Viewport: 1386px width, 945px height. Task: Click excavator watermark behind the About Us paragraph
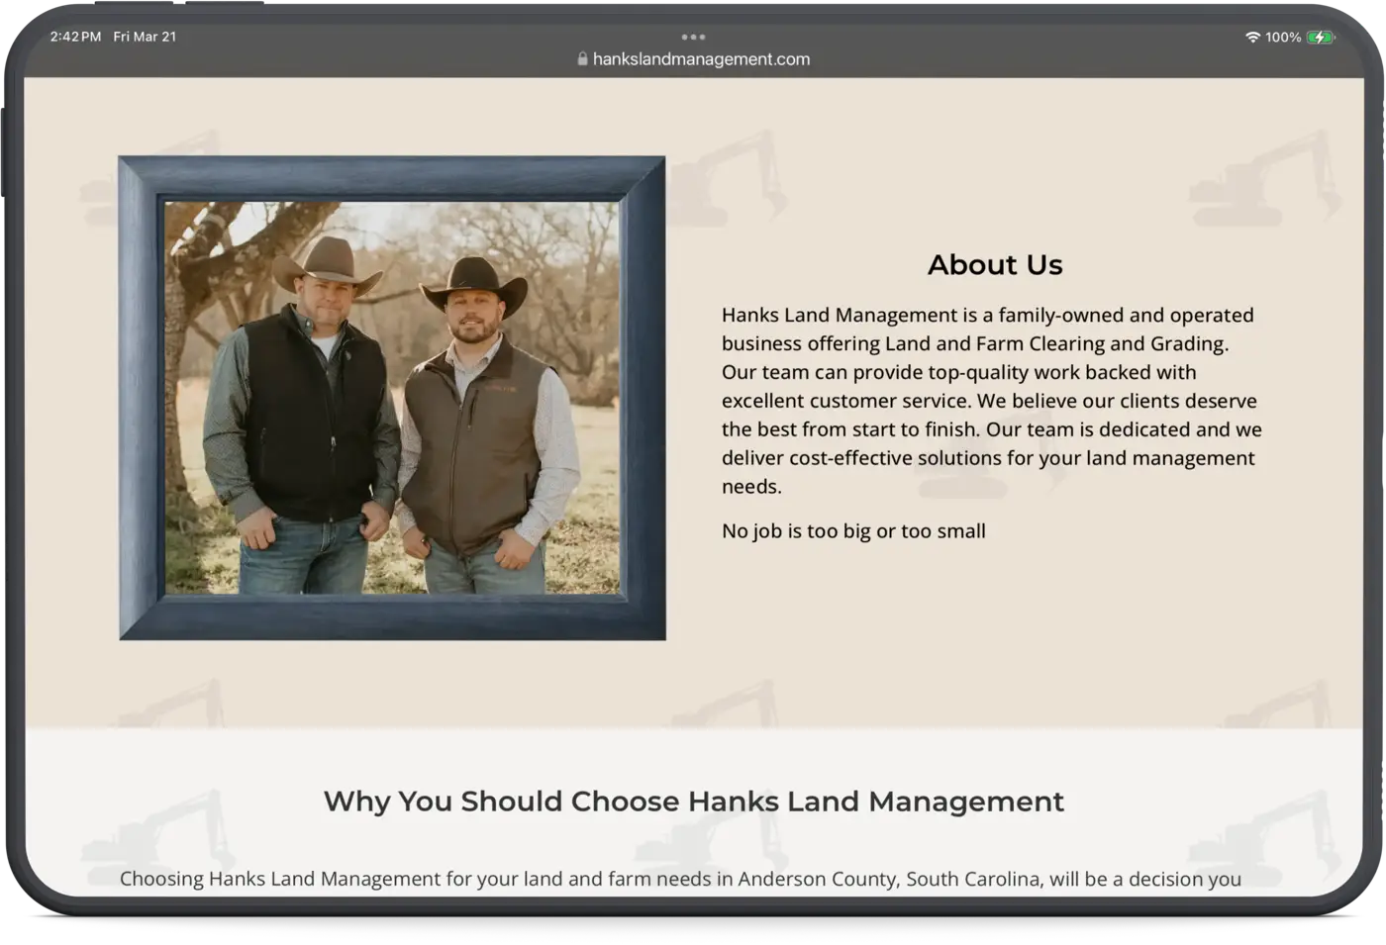[x=990, y=470]
